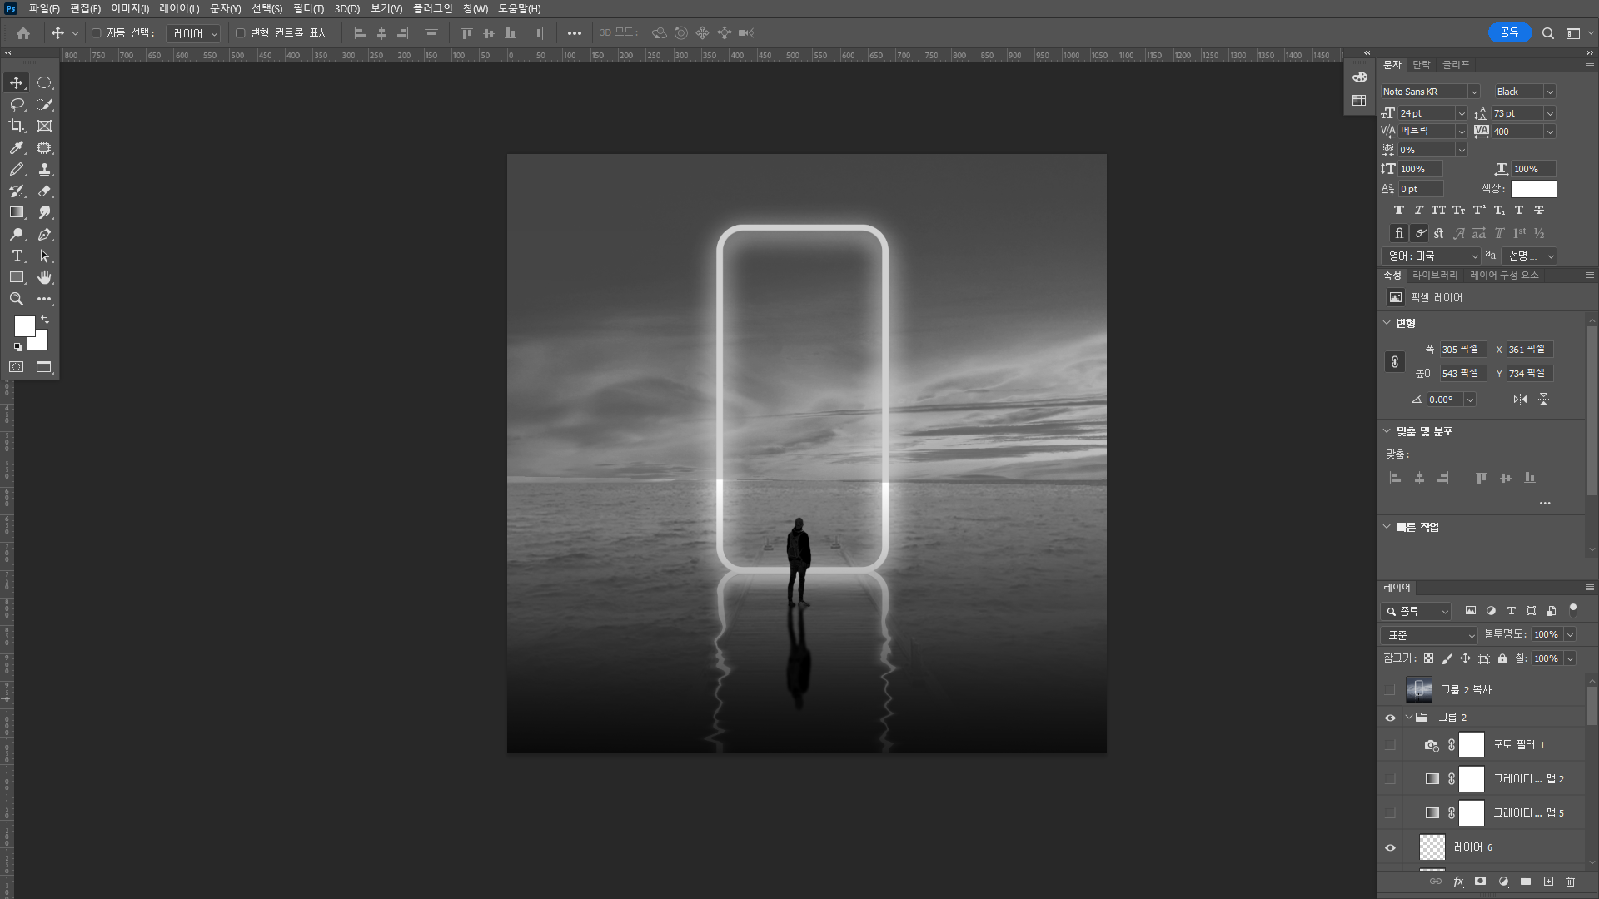Open the Noto Sans KR font dropdown
This screenshot has width=1599, height=899.
[x=1473, y=92]
